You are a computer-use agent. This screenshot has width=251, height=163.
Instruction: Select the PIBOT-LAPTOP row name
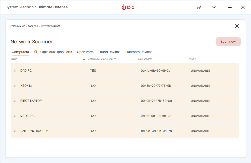click(31, 101)
